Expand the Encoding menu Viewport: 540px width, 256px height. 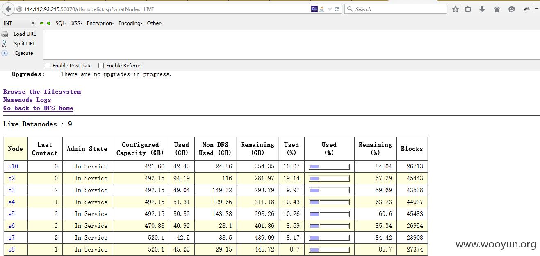pyautogui.click(x=130, y=23)
